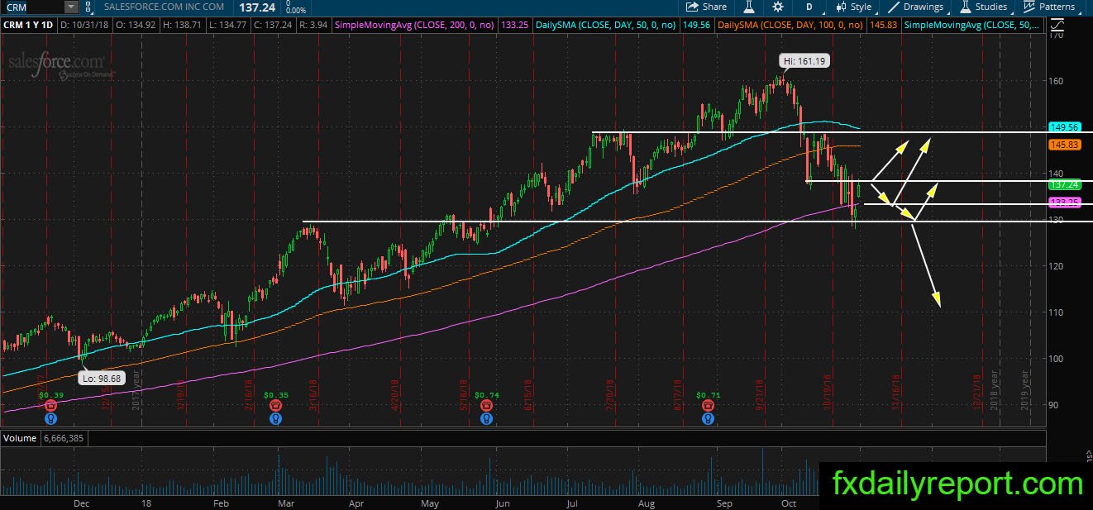Click red phone icon under $0.39
The width and height of the screenshot is (1093, 510).
[x=51, y=406]
